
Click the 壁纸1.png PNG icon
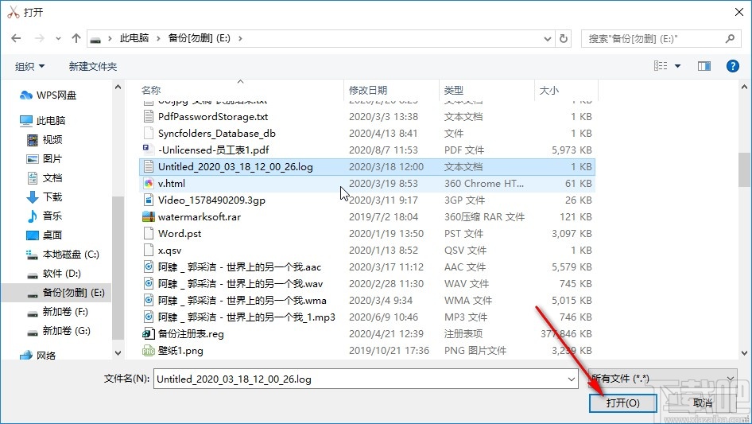point(149,351)
